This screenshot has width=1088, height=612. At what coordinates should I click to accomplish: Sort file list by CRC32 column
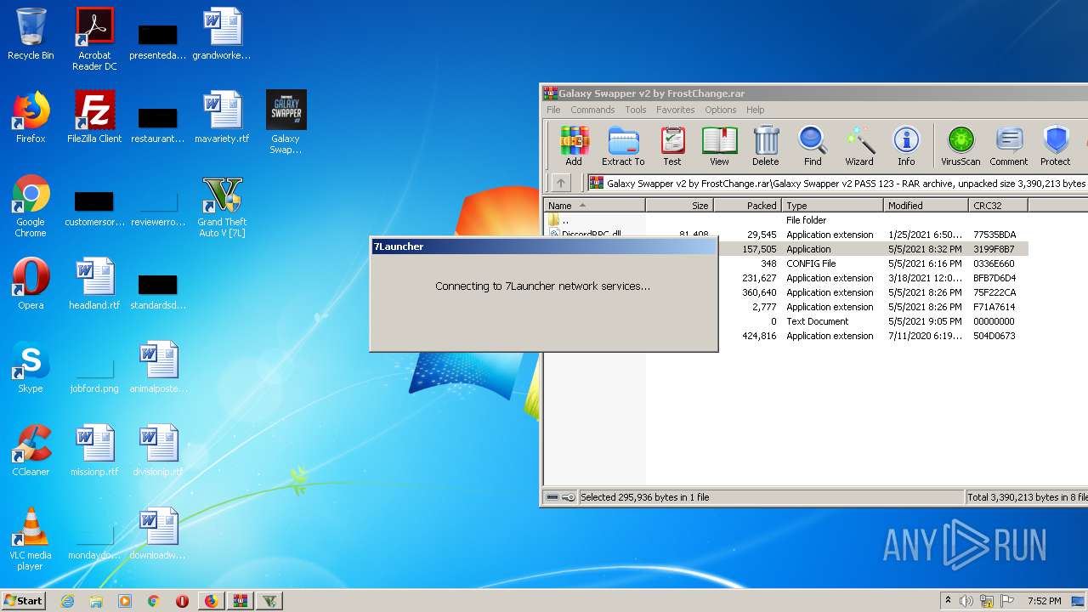point(998,206)
